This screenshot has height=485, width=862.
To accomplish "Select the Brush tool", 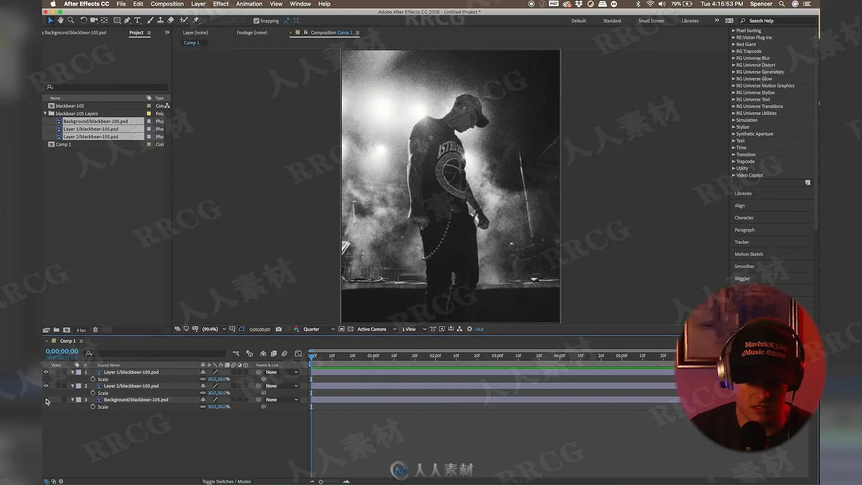I will [x=150, y=20].
